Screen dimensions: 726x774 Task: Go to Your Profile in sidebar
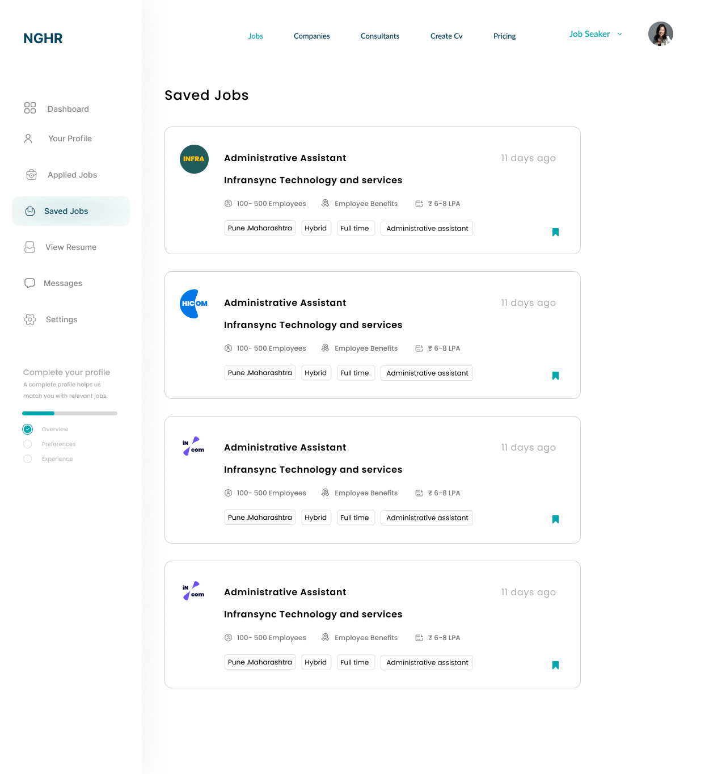(70, 138)
